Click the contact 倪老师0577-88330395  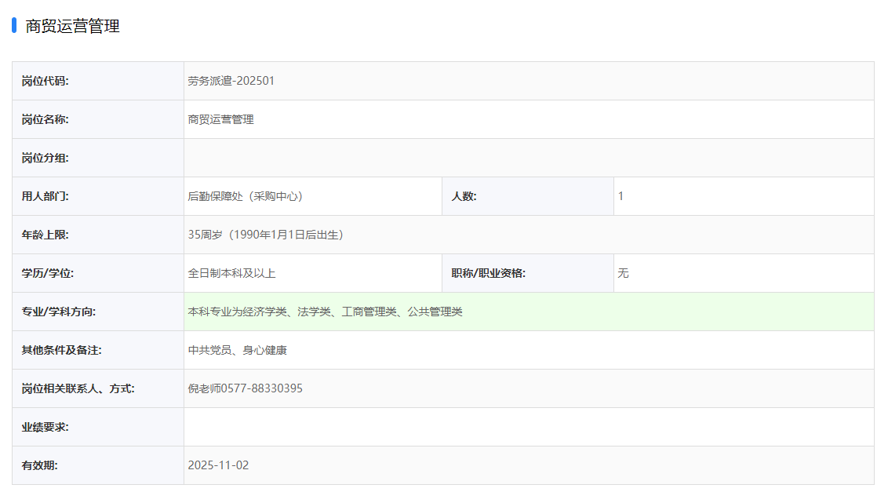(246, 388)
